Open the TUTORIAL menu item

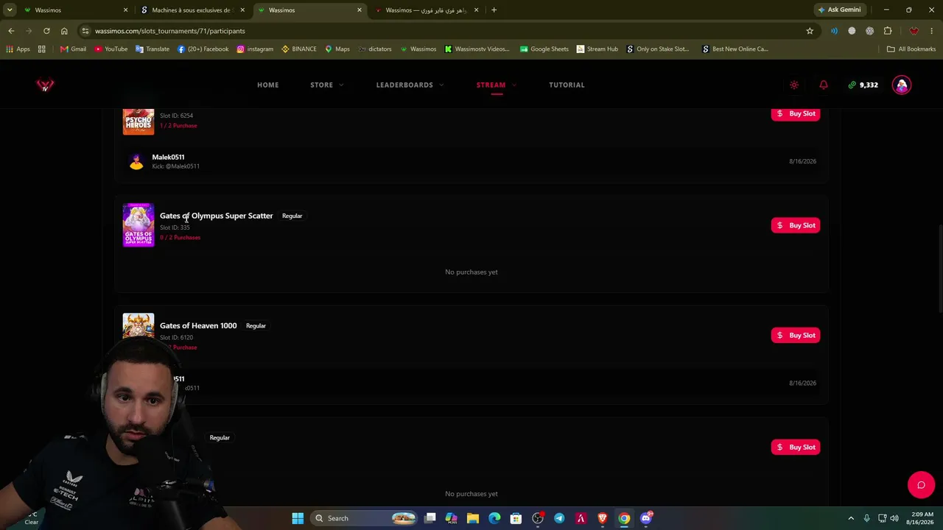567,85
